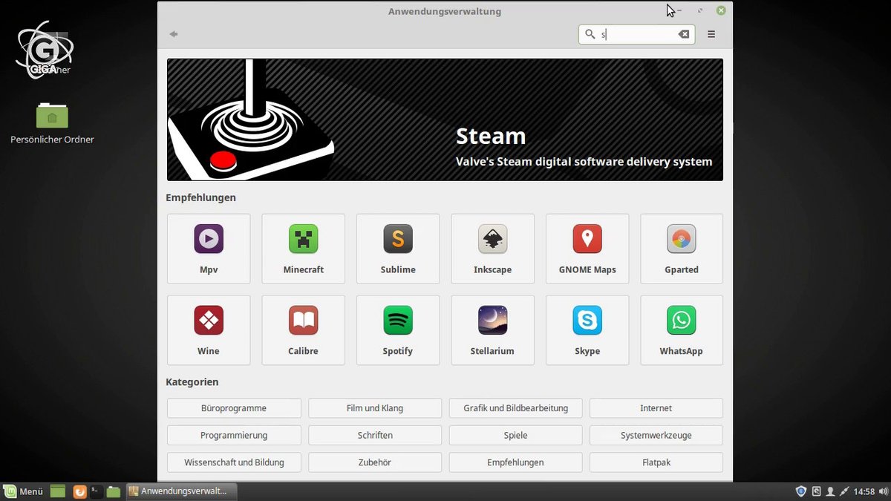Open the Mpv recommendation

coord(208,249)
